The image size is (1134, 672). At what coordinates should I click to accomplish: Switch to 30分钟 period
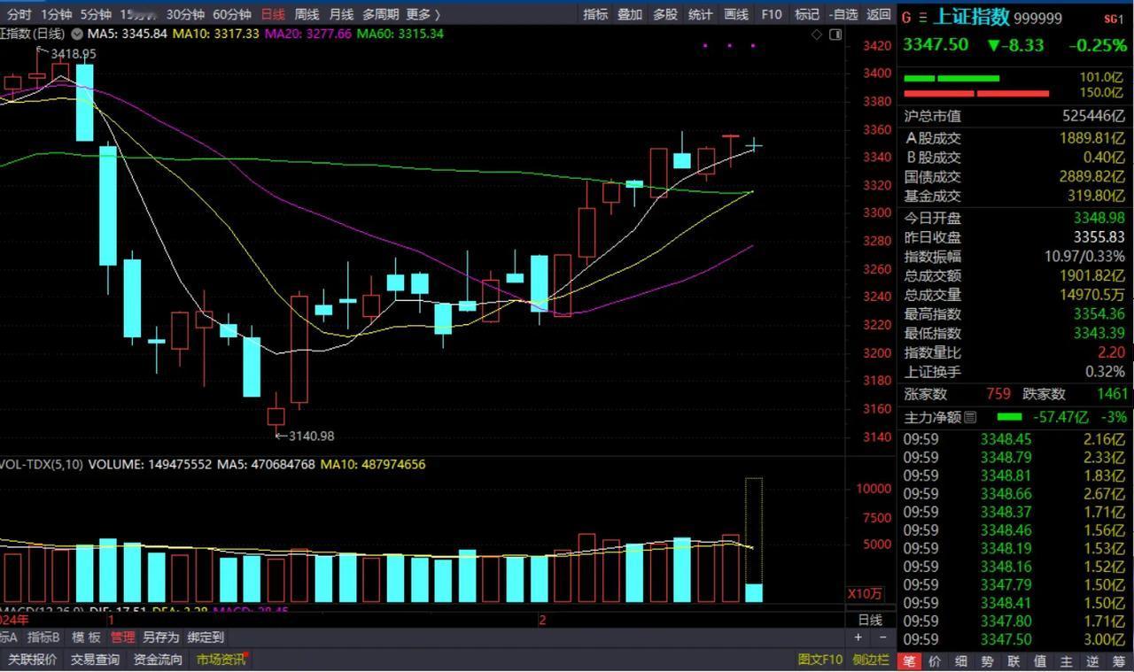coord(185,14)
